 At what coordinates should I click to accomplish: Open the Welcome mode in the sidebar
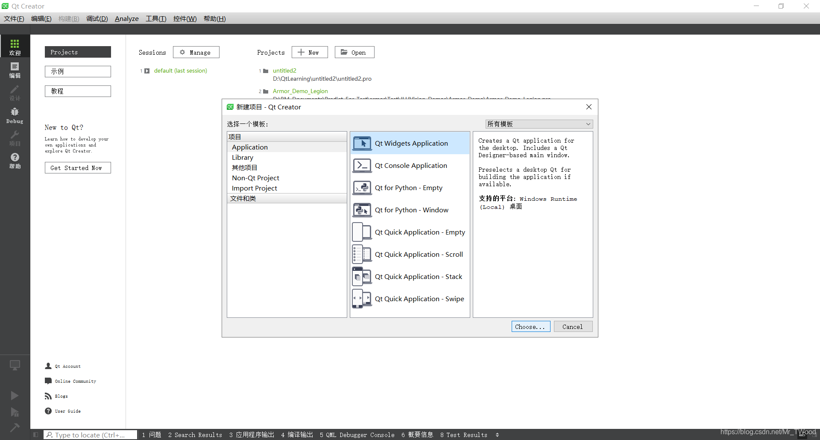(x=15, y=46)
